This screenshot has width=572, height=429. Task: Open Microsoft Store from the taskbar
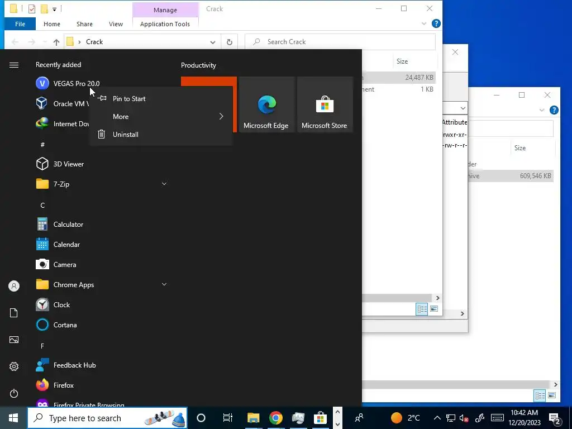(320, 418)
